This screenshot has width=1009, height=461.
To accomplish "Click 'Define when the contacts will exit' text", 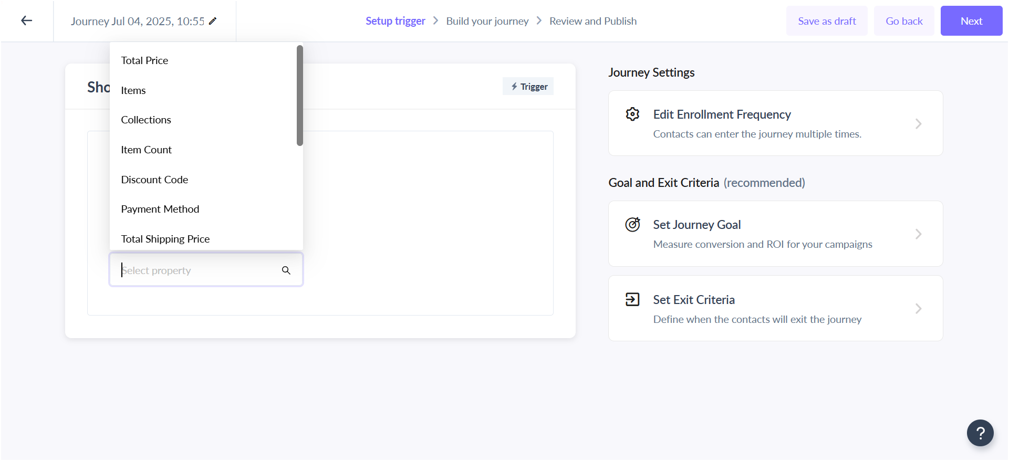I will [757, 319].
